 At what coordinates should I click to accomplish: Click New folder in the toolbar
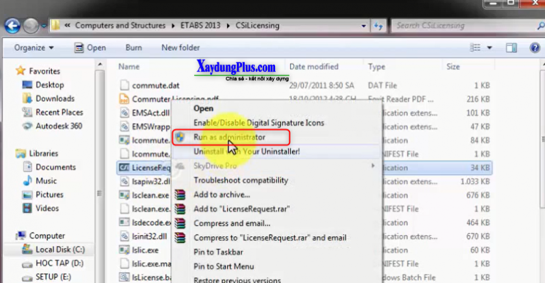180,48
